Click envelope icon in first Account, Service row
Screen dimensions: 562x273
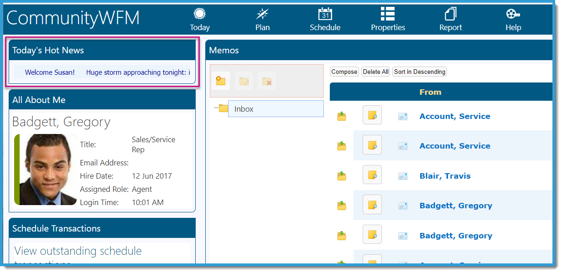(x=403, y=117)
